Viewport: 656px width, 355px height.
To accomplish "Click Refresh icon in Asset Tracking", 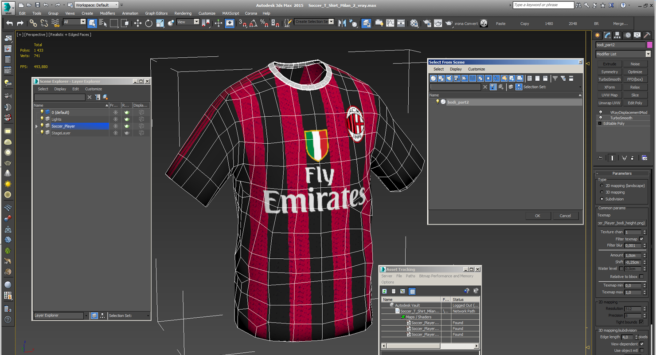I will 385,291.
